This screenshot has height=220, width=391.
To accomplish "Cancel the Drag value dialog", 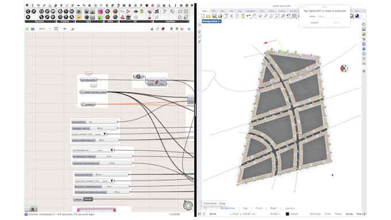I will [315, 22].
